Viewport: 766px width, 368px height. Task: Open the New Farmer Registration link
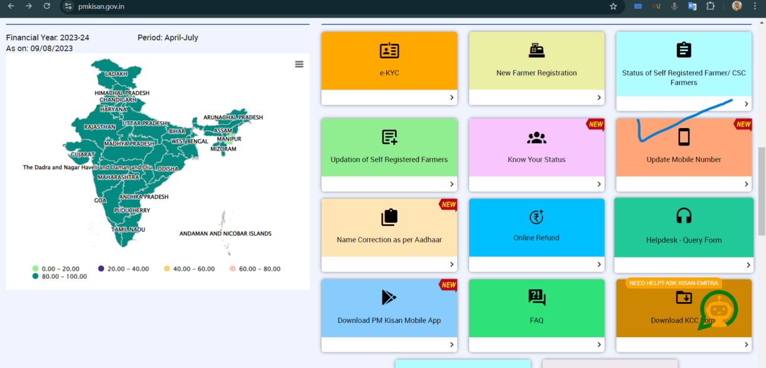(x=536, y=73)
